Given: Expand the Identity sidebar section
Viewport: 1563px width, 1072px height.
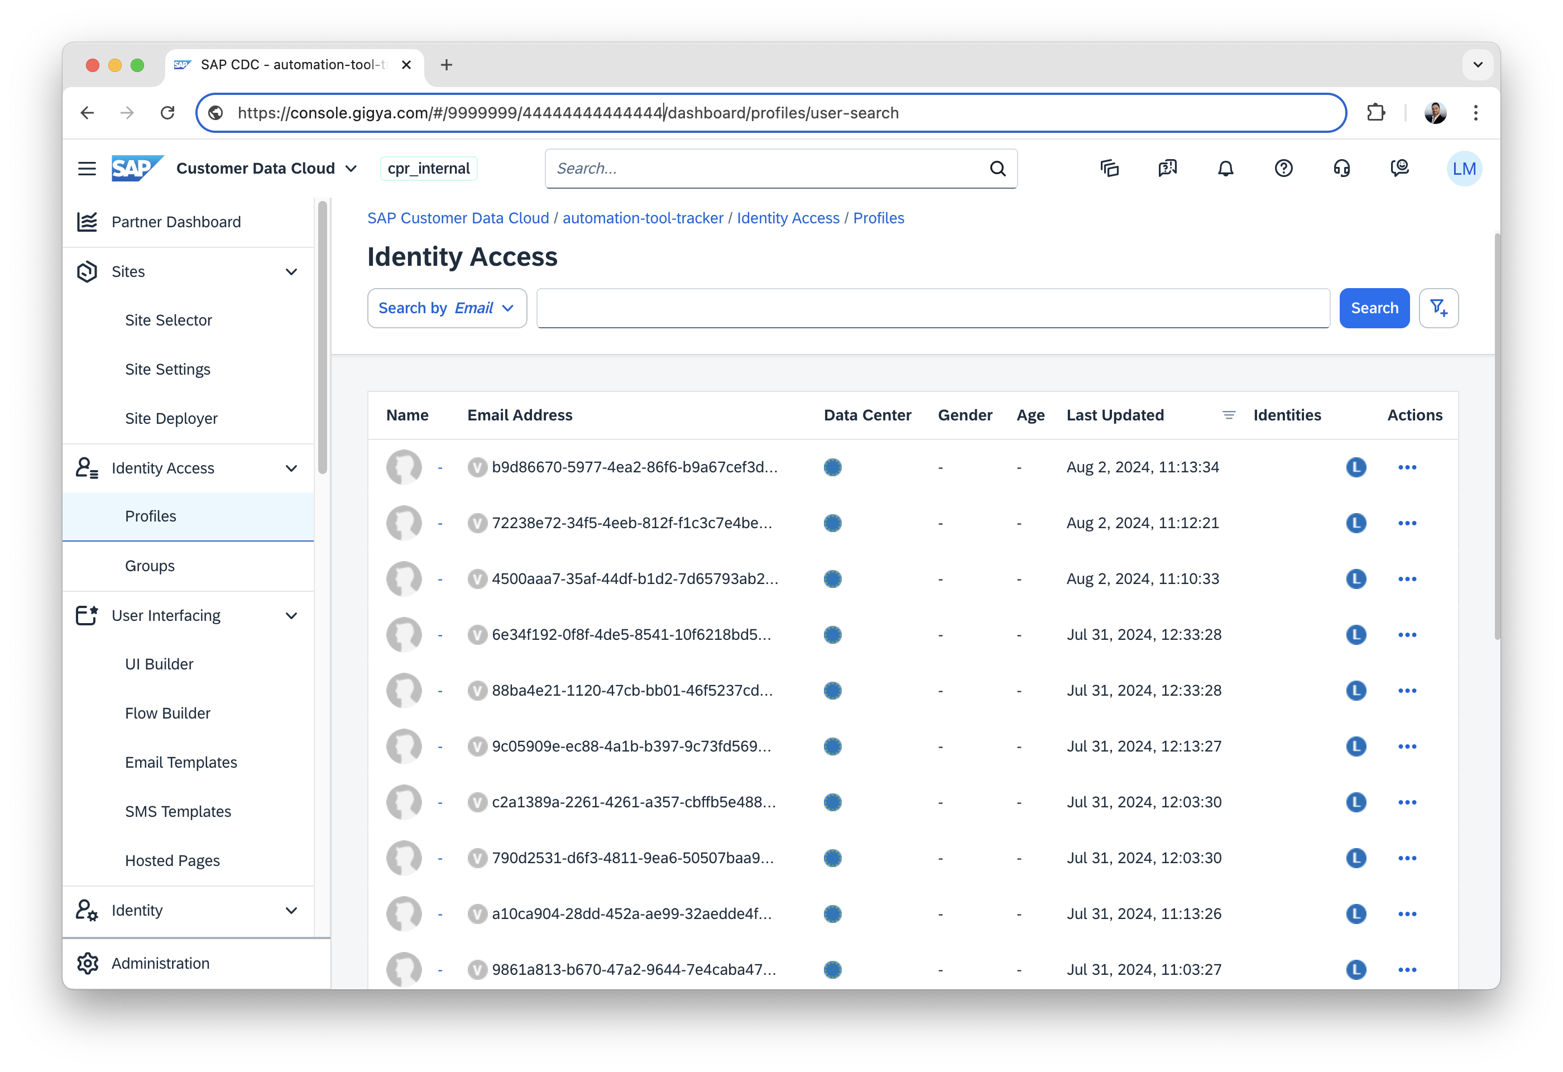Looking at the screenshot, I should (x=291, y=911).
